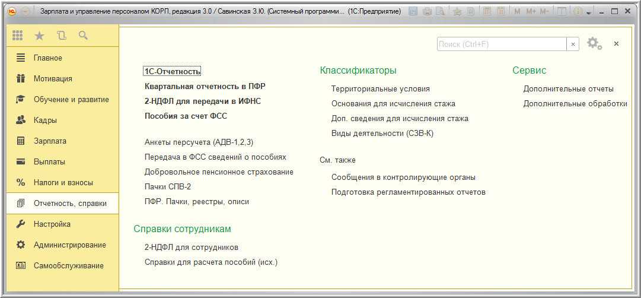Maximize the 1C application window

614,11
